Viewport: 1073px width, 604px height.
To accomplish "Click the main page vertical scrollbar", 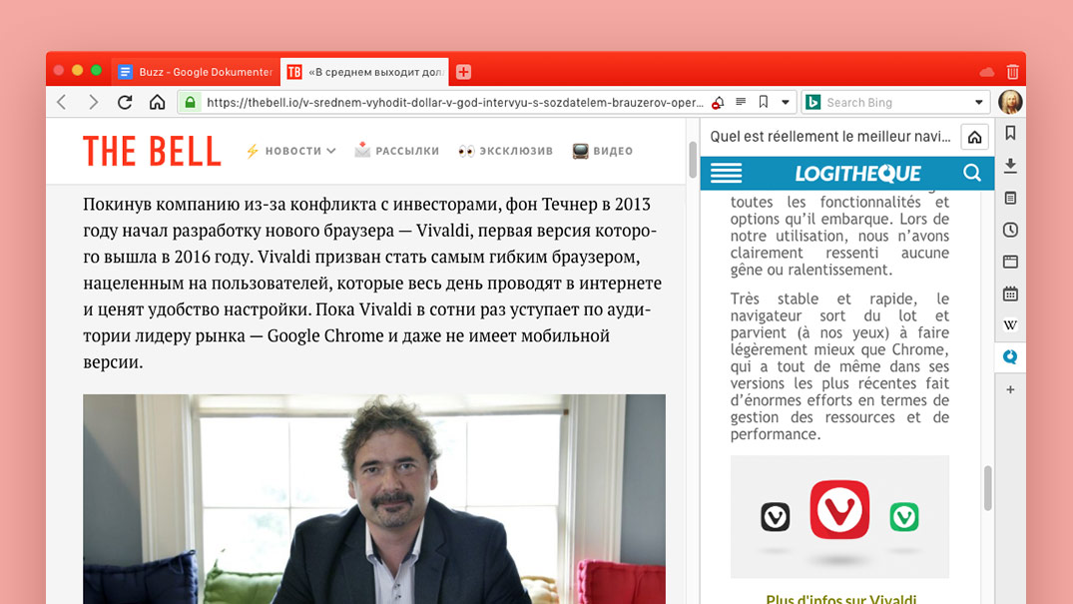I will (x=693, y=159).
